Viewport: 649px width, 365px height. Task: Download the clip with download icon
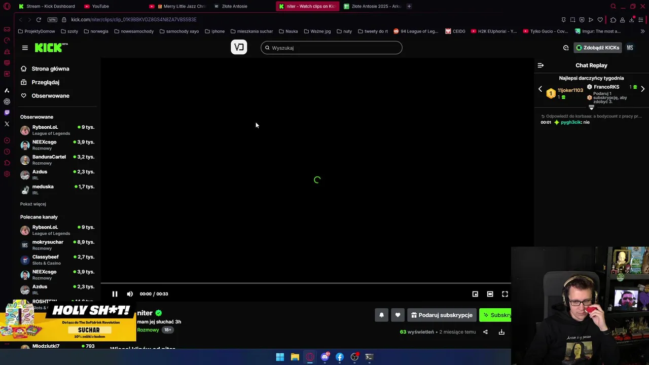501,332
